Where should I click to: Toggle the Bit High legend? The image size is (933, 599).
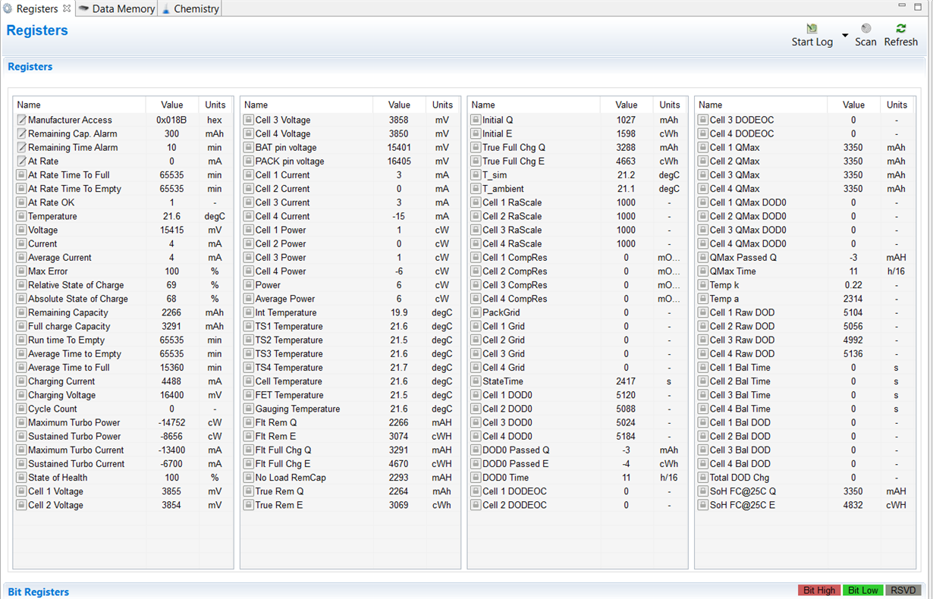(x=818, y=590)
